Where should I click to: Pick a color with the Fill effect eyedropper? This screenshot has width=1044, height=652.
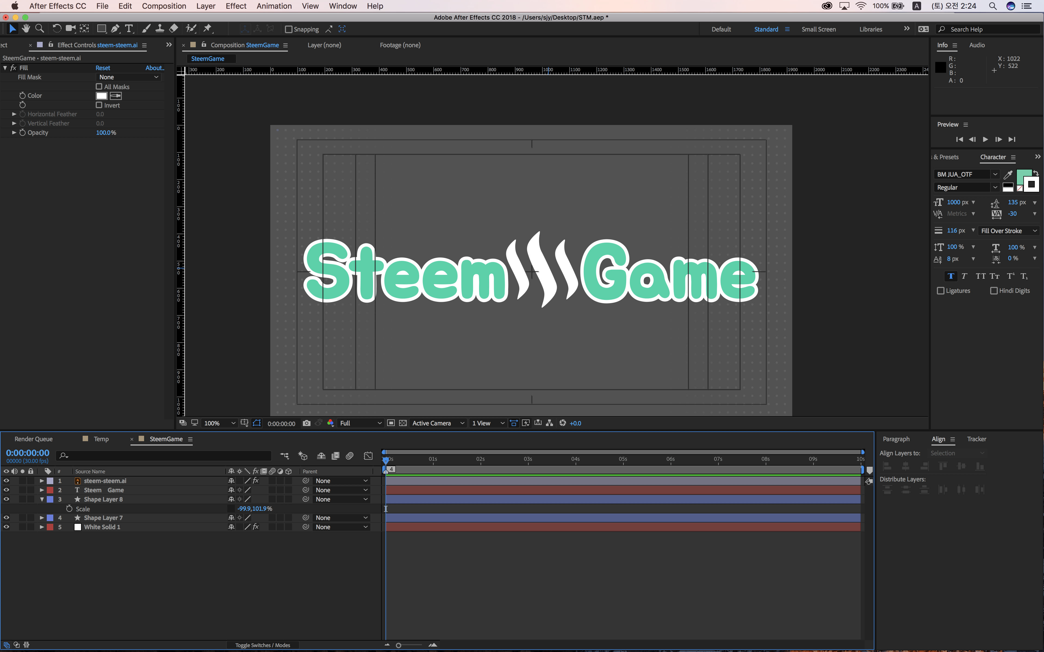(x=116, y=96)
